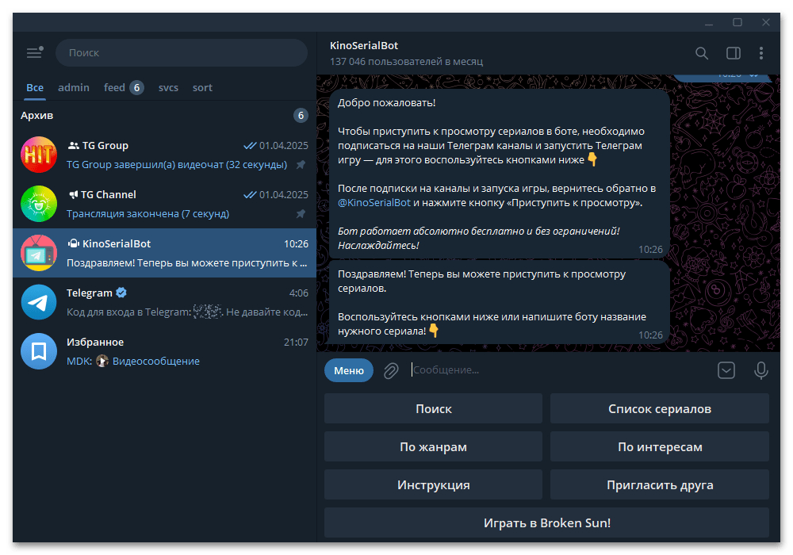Viewport: 793px width, 555px height.
Task: Minimize the Telegram window
Action: [x=709, y=23]
